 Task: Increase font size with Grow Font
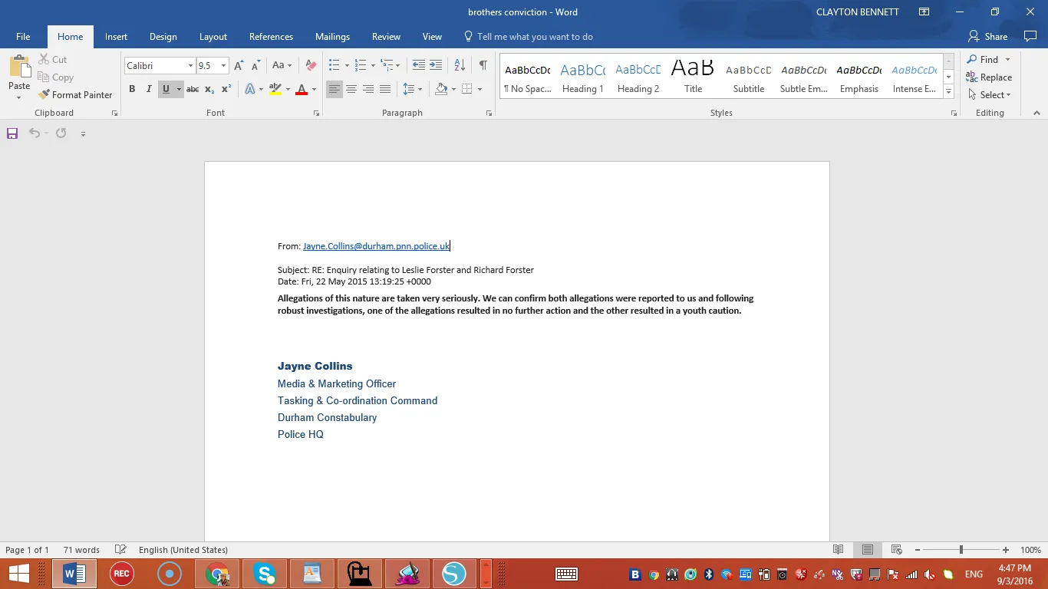point(239,65)
